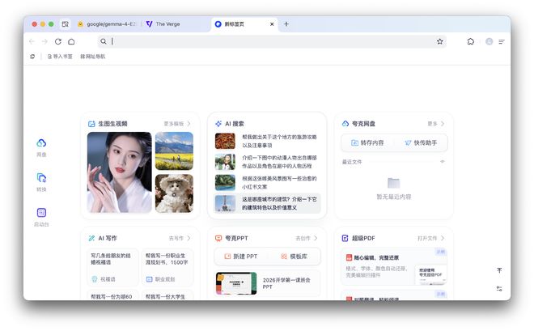534x331 pixels.
Task: Click the 新建 PPT button
Action: [x=240, y=257]
